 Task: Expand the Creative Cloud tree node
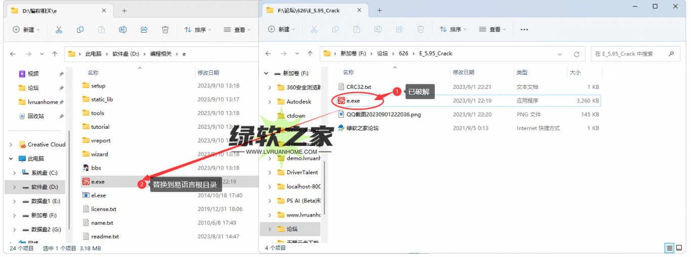point(11,144)
